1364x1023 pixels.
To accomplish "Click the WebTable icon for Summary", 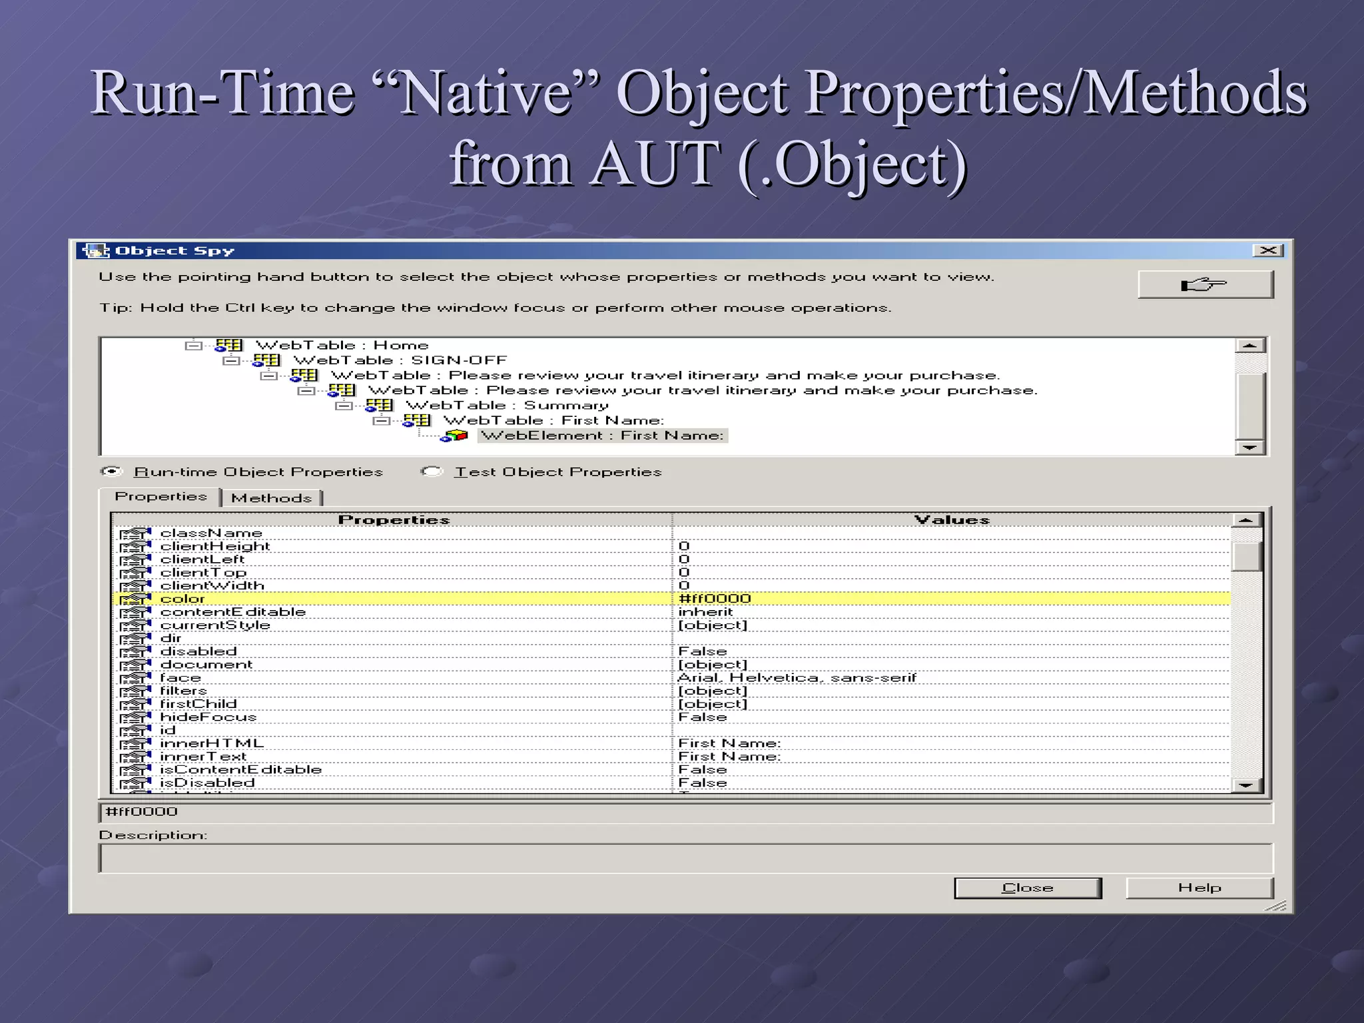I will (x=379, y=405).
